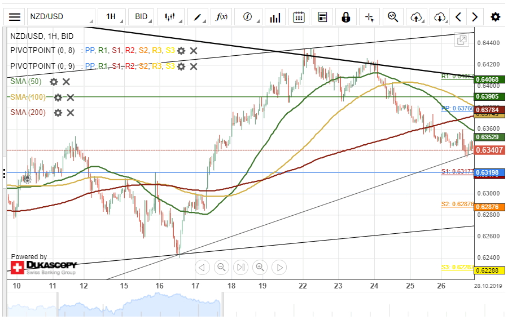Select the pencil drawing tool
Viewport: 512px width, 320px height.
(x=198, y=17)
